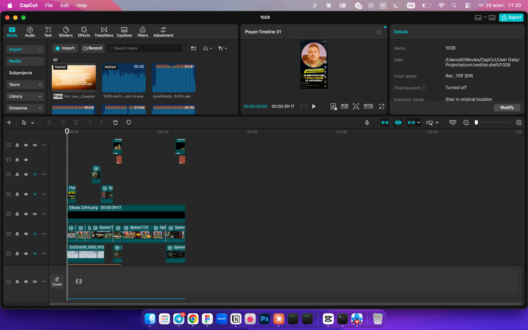This screenshot has width=528, height=330.
Task: Open the Effects panel
Action: 84,32
